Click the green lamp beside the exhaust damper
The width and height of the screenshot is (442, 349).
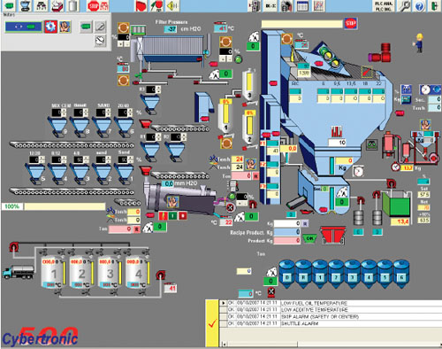click(x=238, y=59)
